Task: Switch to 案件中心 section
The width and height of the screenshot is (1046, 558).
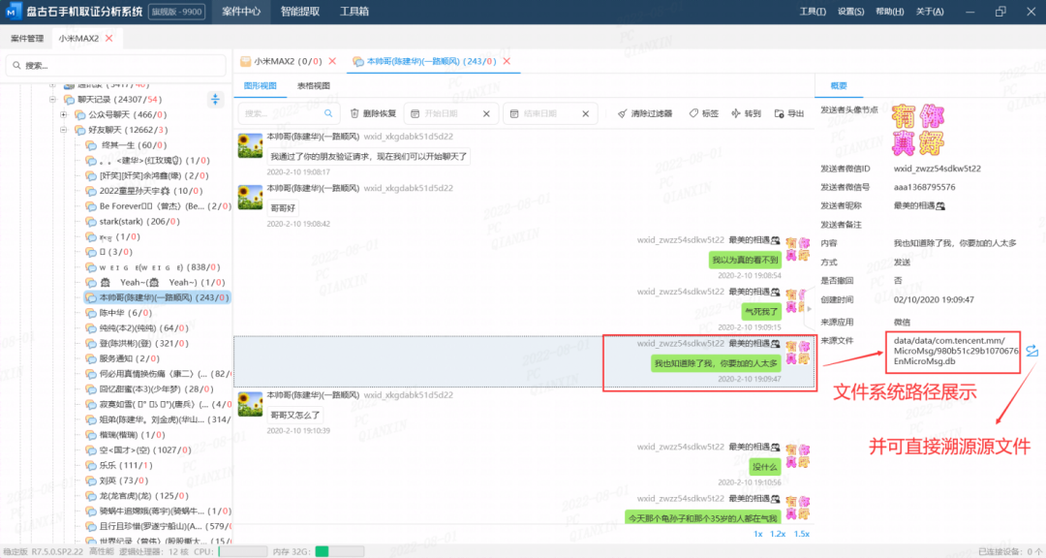Action: click(x=241, y=12)
